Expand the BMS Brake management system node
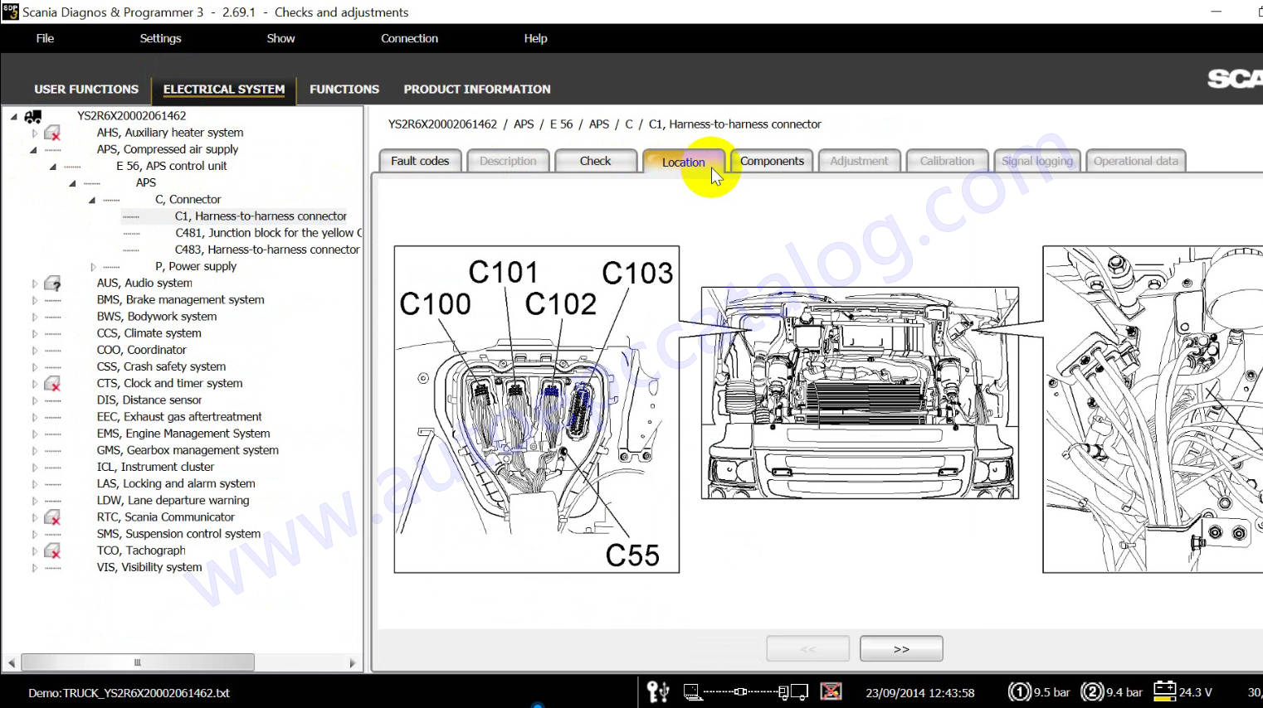1263x708 pixels. (34, 300)
